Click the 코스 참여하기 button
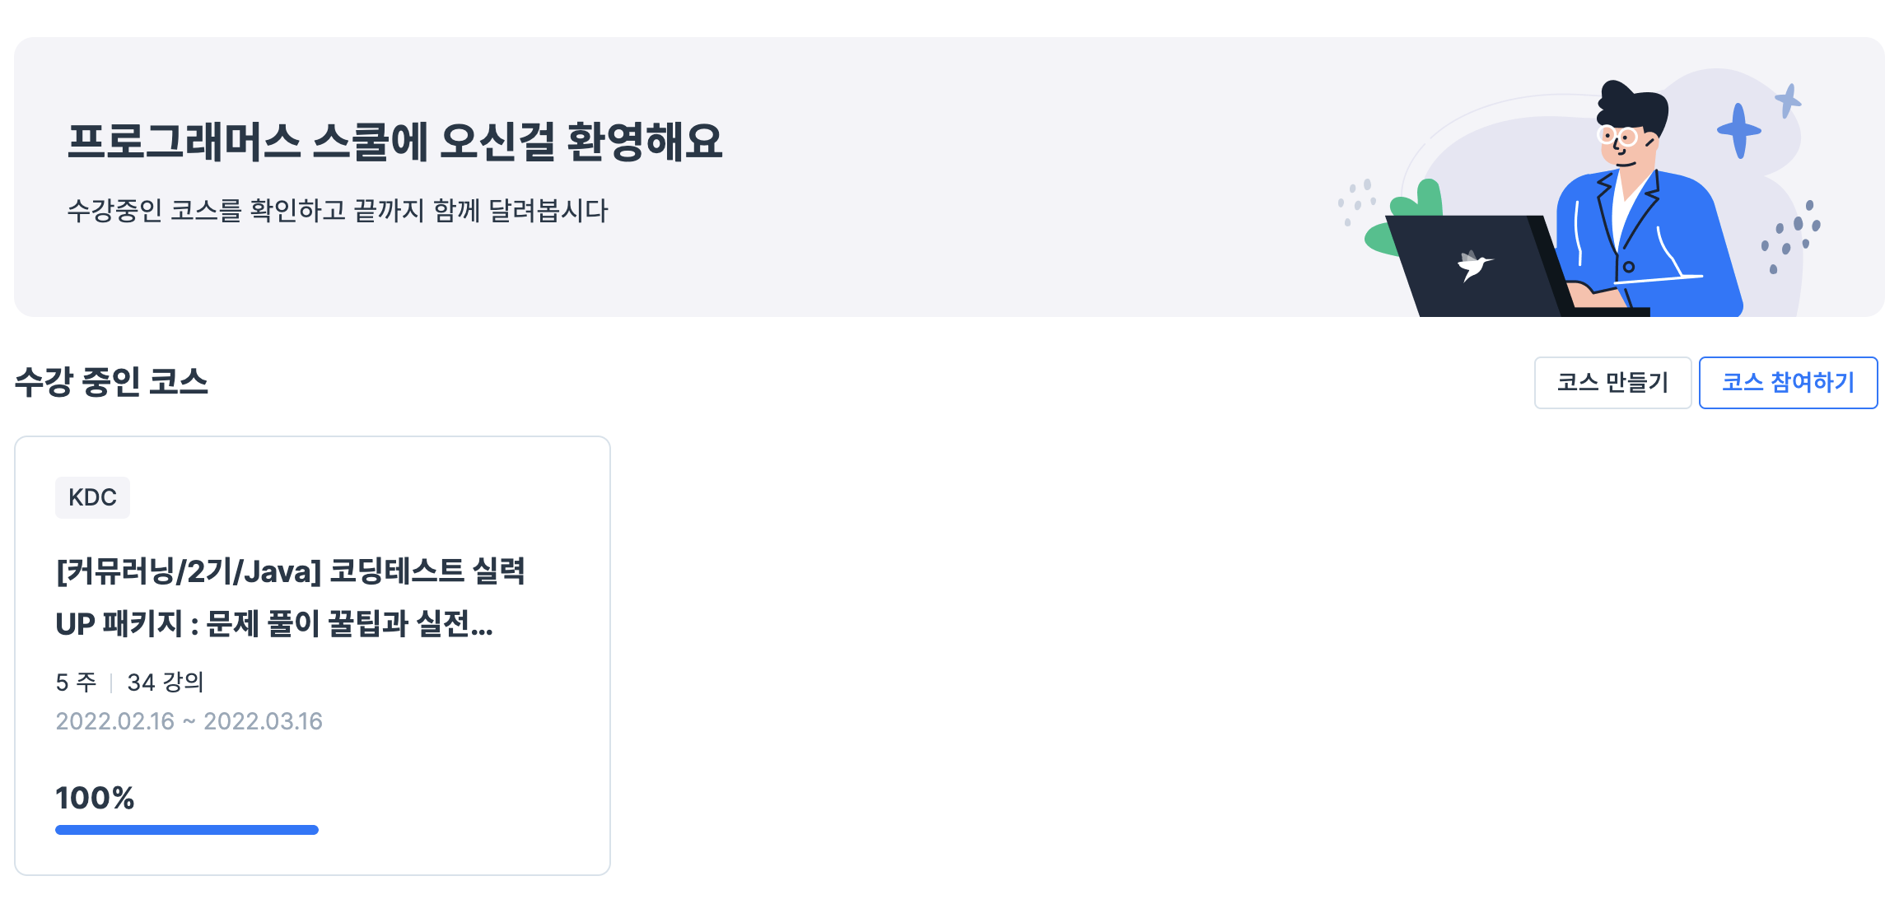1899x904 pixels. tap(1788, 382)
